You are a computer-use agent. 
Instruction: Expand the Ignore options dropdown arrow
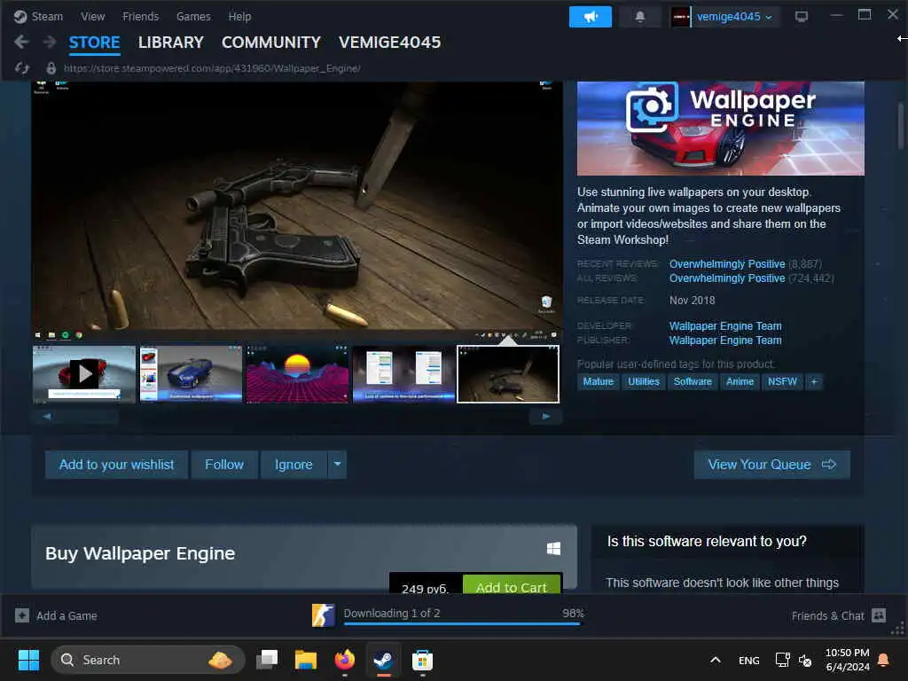(337, 465)
